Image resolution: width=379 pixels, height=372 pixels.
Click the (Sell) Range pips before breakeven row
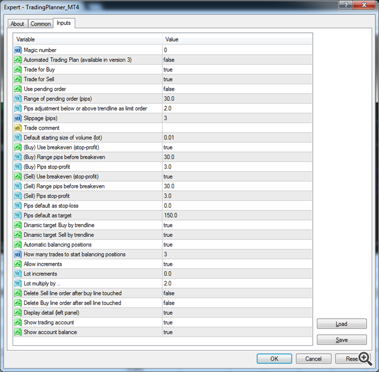pyautogui.click(x=163, y=186)
